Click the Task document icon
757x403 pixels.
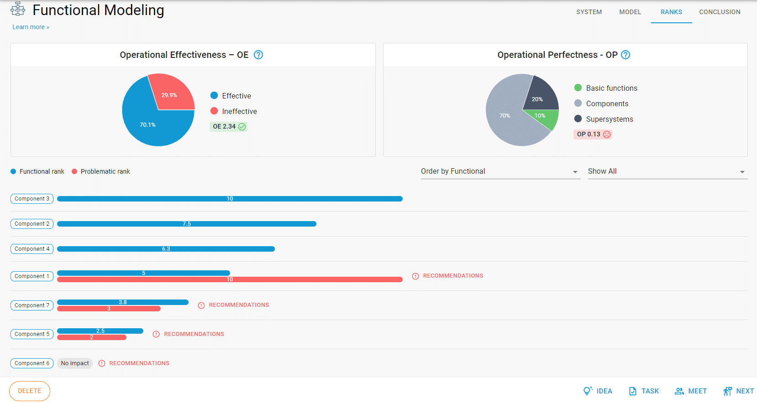click(633, 391)
